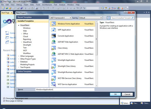Open the Online Templates section
151x109 pixels.
point(32,72)
